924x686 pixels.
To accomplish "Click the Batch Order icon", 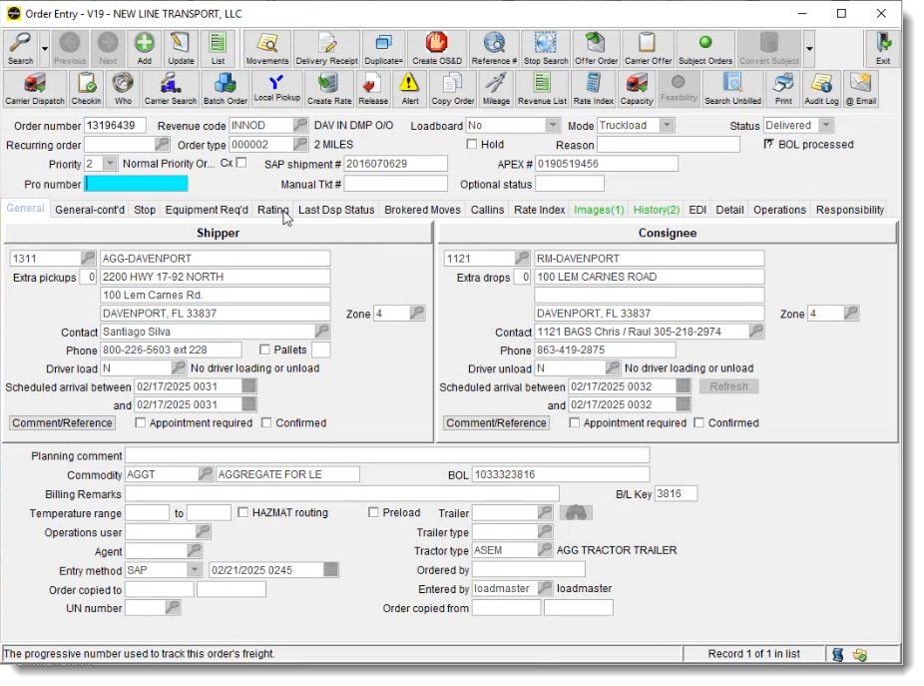I will (x=224, y=89).
